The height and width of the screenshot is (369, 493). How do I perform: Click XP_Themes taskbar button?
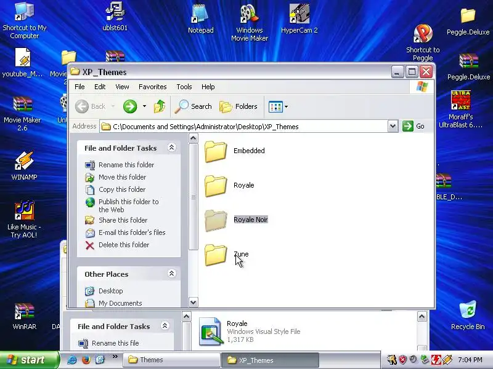pyautogui.click(x=270, y=360)
